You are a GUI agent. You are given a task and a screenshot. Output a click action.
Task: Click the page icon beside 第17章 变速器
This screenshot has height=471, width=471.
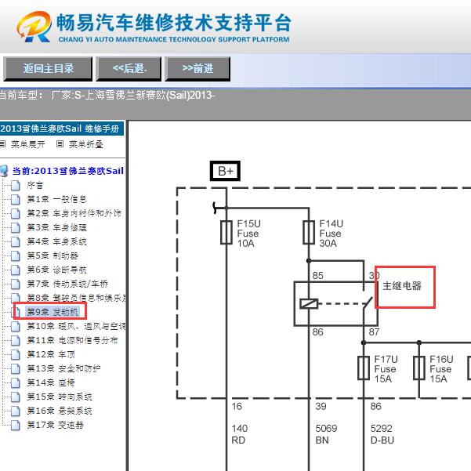(16, 426)
